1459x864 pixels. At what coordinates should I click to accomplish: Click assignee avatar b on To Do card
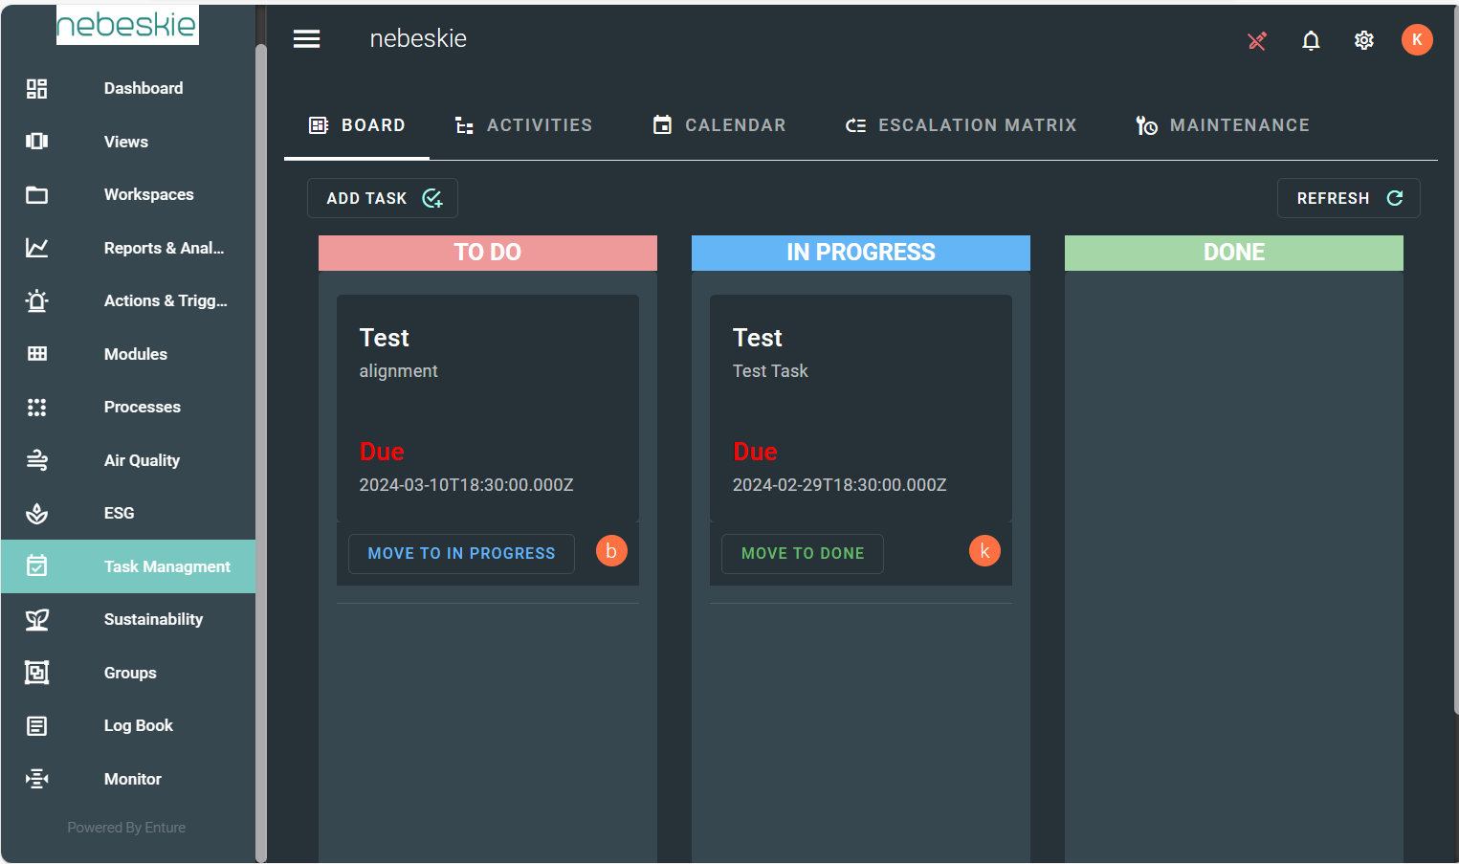click(611, 551)
